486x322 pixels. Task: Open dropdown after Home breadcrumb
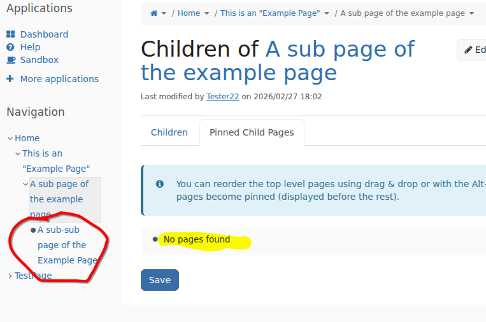point(206,13)
